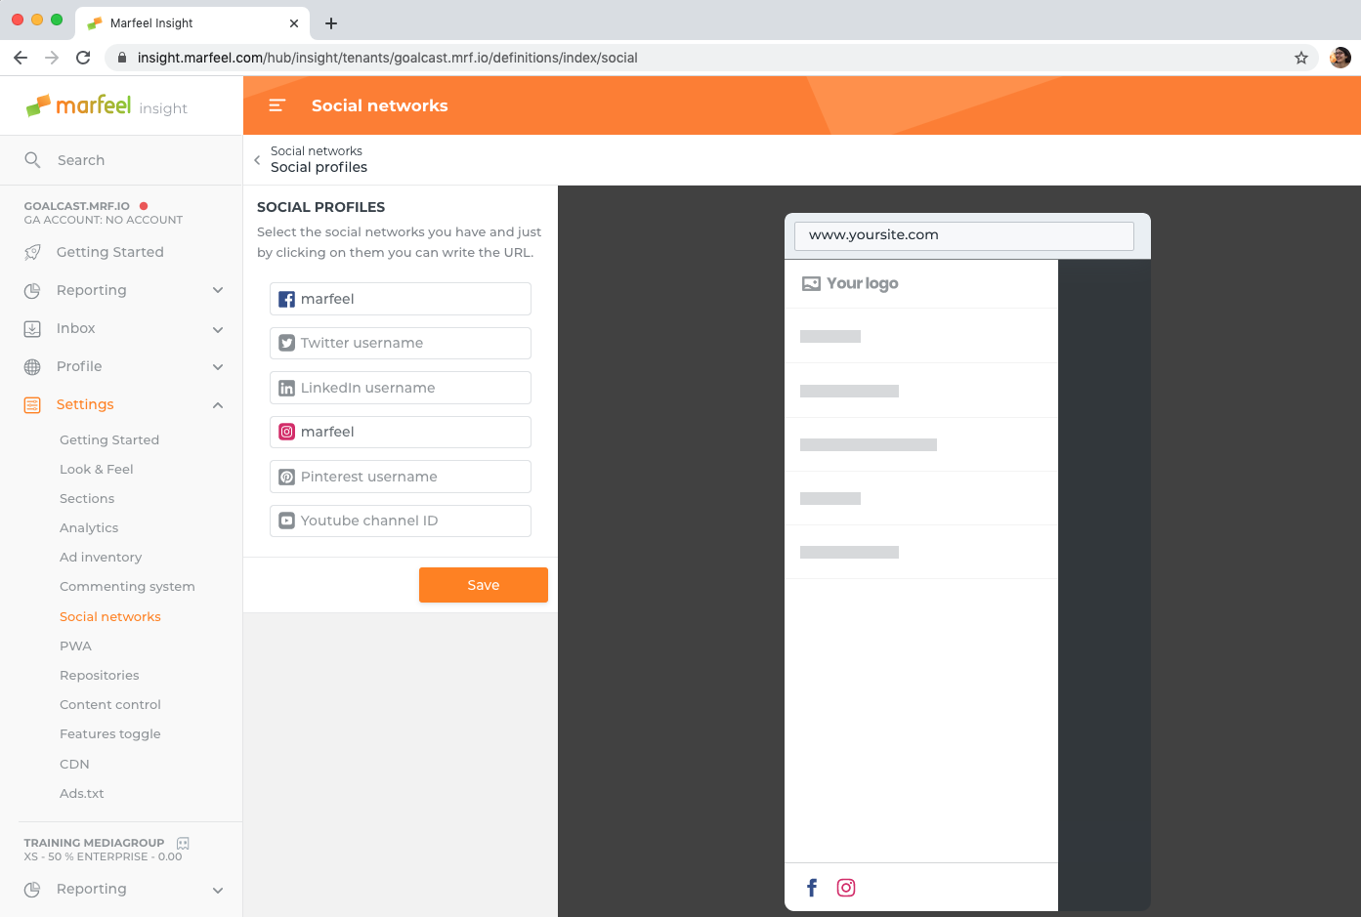
Task: Click the pie chart icon beside top Reporting
Action: pyautogui.click(x=32, y=290)
